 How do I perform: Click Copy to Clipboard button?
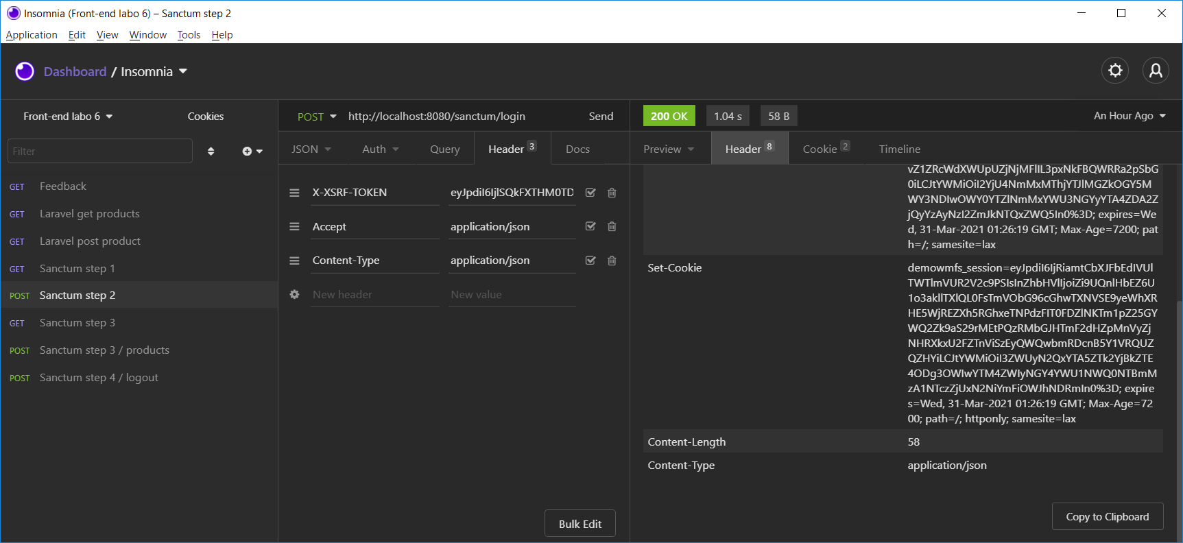[x=1107, y=516]
